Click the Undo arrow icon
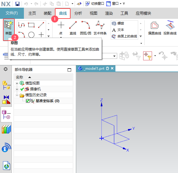This screenshot has width=178, height=173. click(26, 4)
